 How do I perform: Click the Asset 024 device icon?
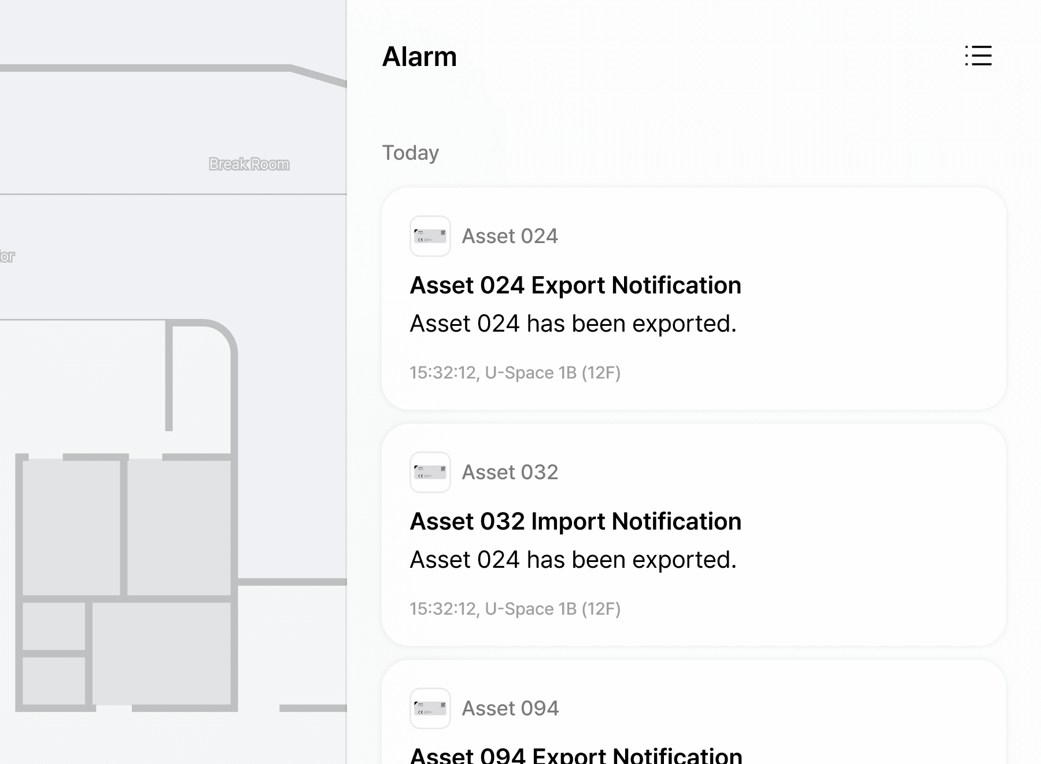pos(430,236)
